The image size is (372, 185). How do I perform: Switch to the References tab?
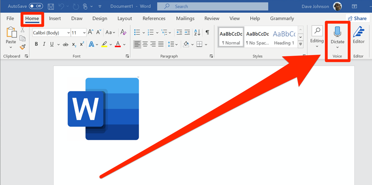154,19
